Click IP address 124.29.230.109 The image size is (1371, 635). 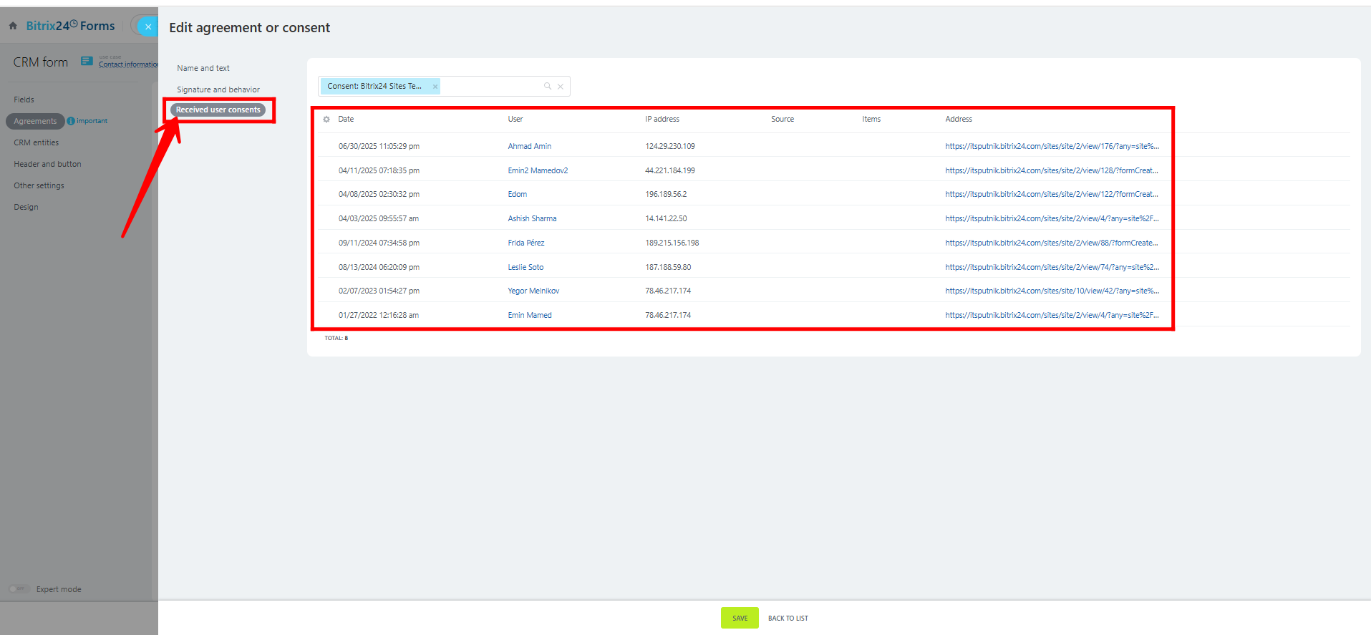click(670, 146)
